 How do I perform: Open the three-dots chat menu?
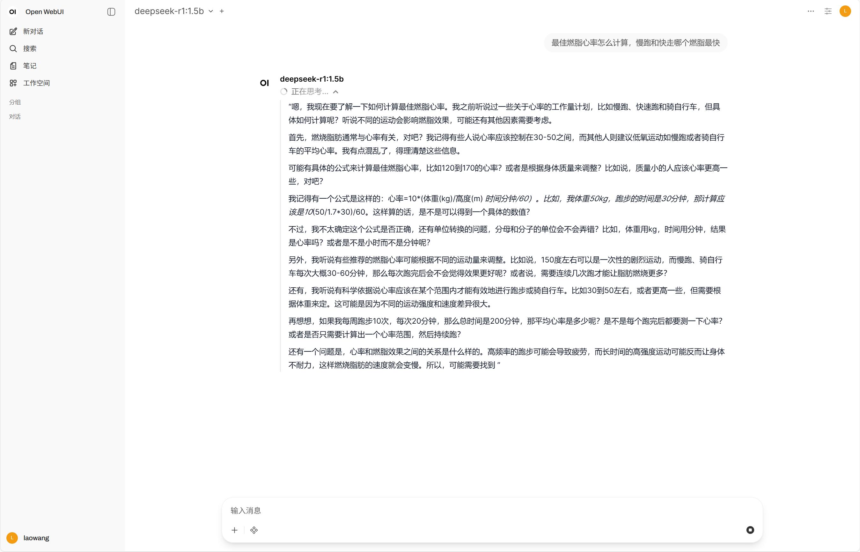(x=811, y=11)
